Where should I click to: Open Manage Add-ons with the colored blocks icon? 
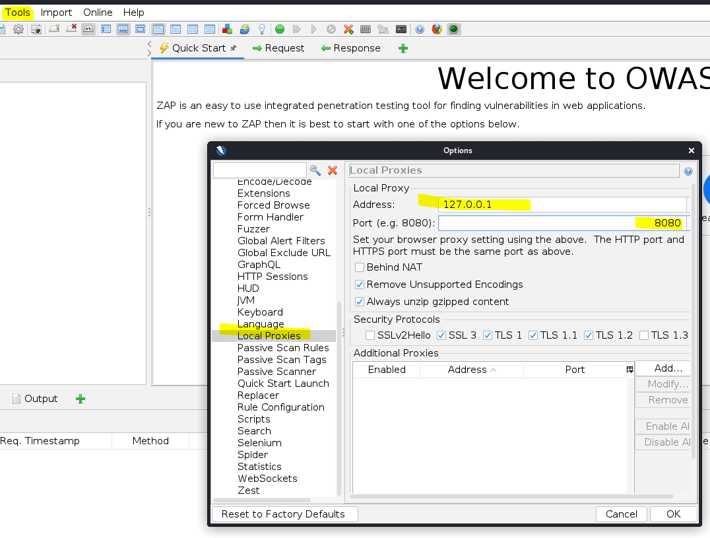(227, 30)
